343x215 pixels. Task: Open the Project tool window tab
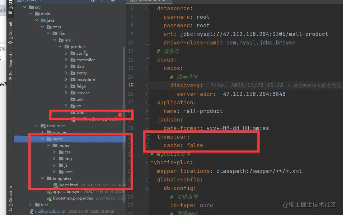coord(10,7)
